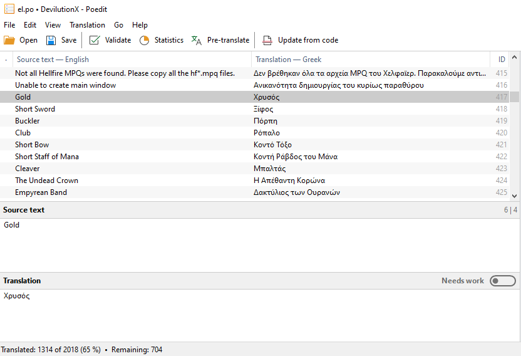
Task: Select the "Buckler" entry
Action: tap(254, 121)
